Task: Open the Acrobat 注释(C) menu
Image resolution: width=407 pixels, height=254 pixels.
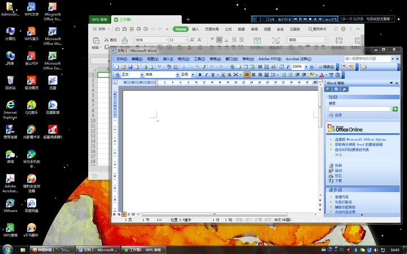Action: coord(298,59)
